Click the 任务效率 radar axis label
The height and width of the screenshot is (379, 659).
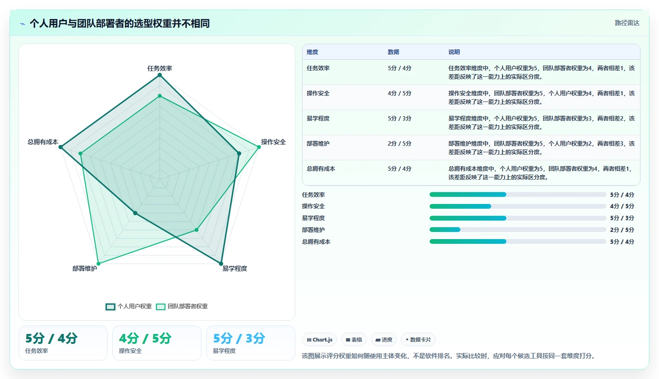(x=160, y=68)
